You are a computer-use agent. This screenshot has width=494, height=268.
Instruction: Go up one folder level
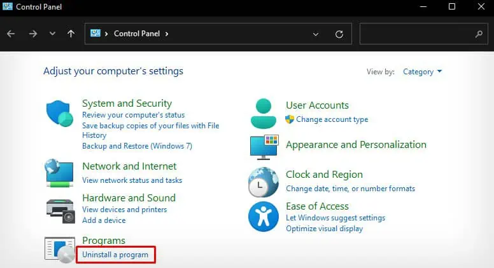[71, 34]
